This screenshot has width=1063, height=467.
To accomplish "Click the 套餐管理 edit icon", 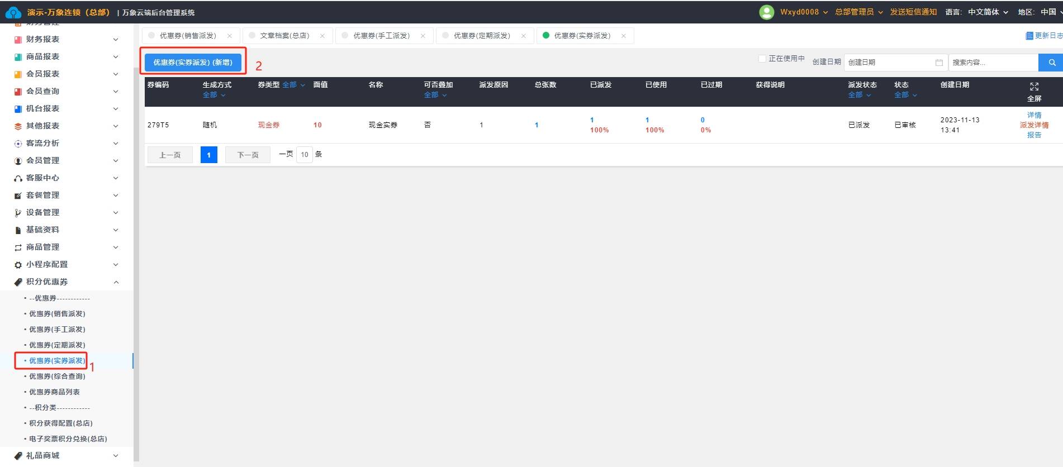I will [18, 196].
